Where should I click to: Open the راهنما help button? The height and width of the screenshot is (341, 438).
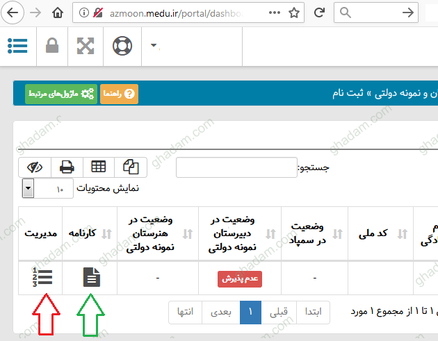point(119,94)
